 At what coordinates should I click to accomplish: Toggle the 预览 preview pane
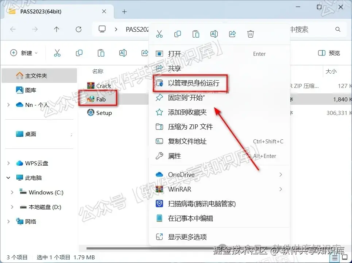click(328, 53)
